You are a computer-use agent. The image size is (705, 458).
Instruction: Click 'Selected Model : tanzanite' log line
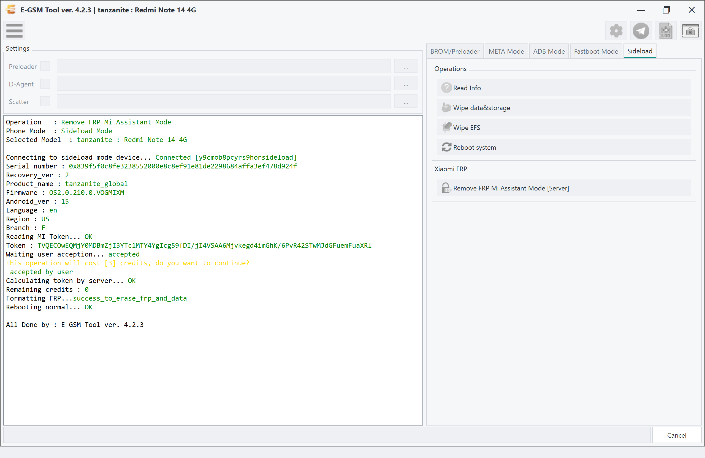point(96,140)
